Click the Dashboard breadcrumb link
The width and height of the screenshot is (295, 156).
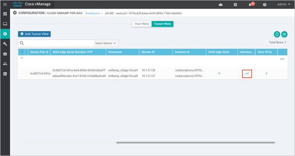tap(92, 13)
